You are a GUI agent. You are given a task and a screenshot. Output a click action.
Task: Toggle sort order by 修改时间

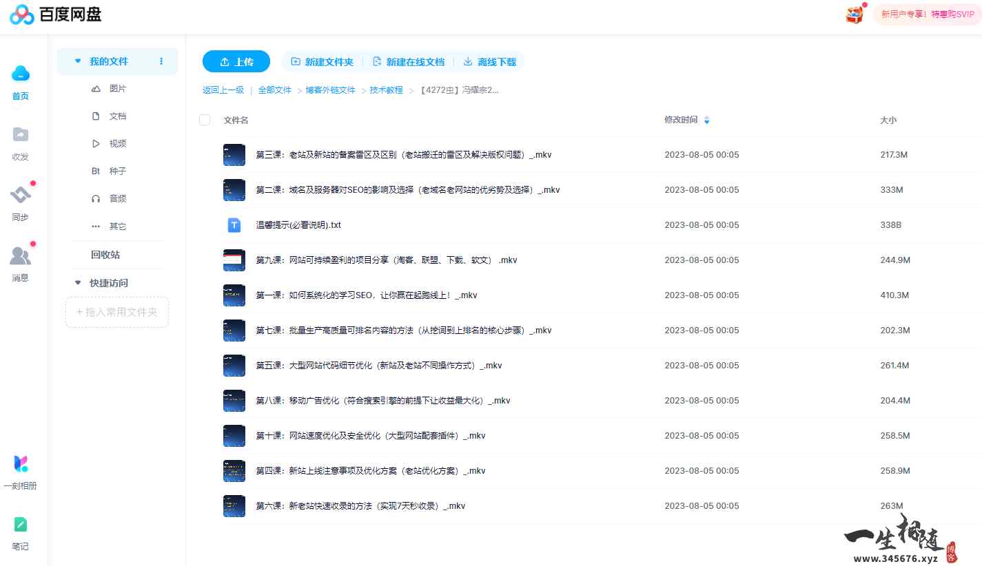[x=706, y=119]
